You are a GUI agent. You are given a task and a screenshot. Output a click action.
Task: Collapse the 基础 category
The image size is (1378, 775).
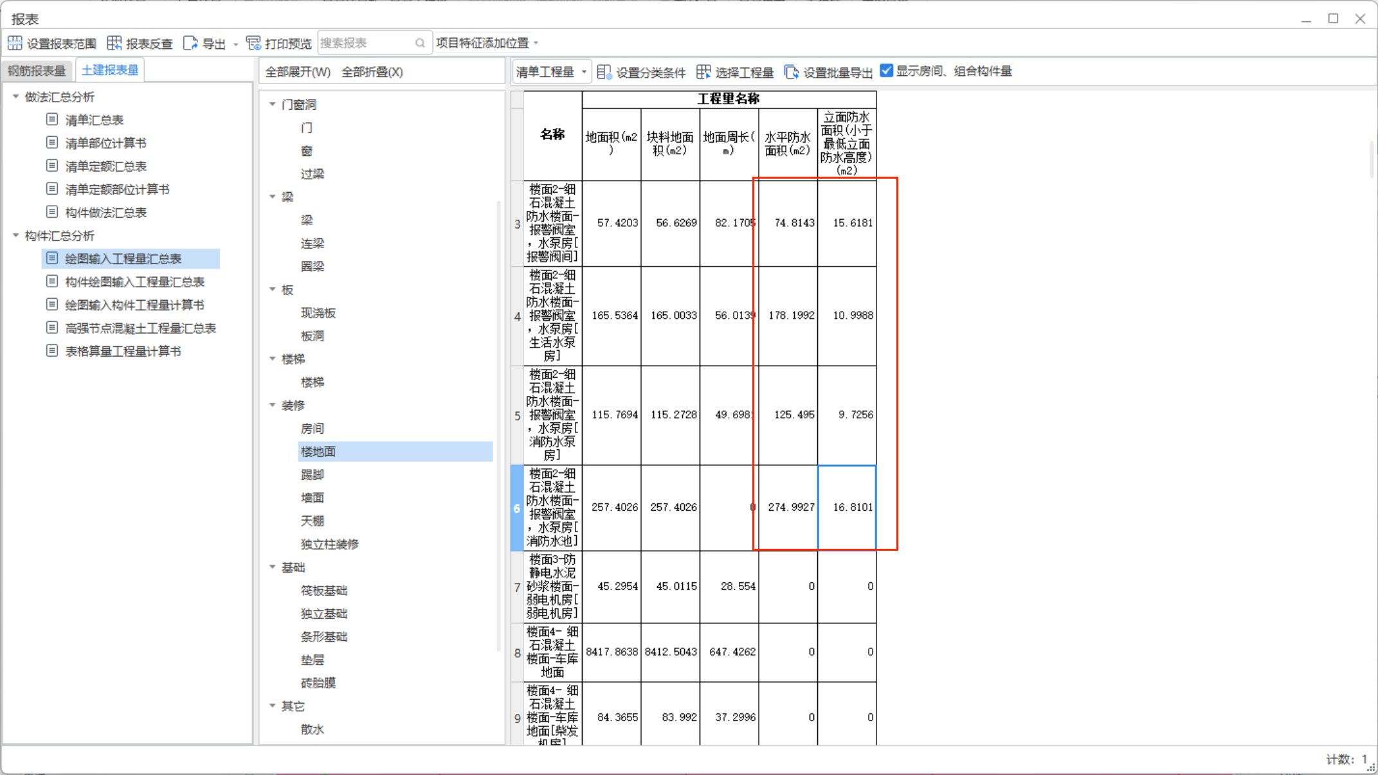tap(273, 567)
